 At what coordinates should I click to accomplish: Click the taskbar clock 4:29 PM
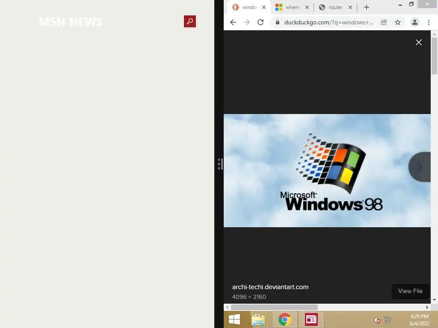click(419, 316)
